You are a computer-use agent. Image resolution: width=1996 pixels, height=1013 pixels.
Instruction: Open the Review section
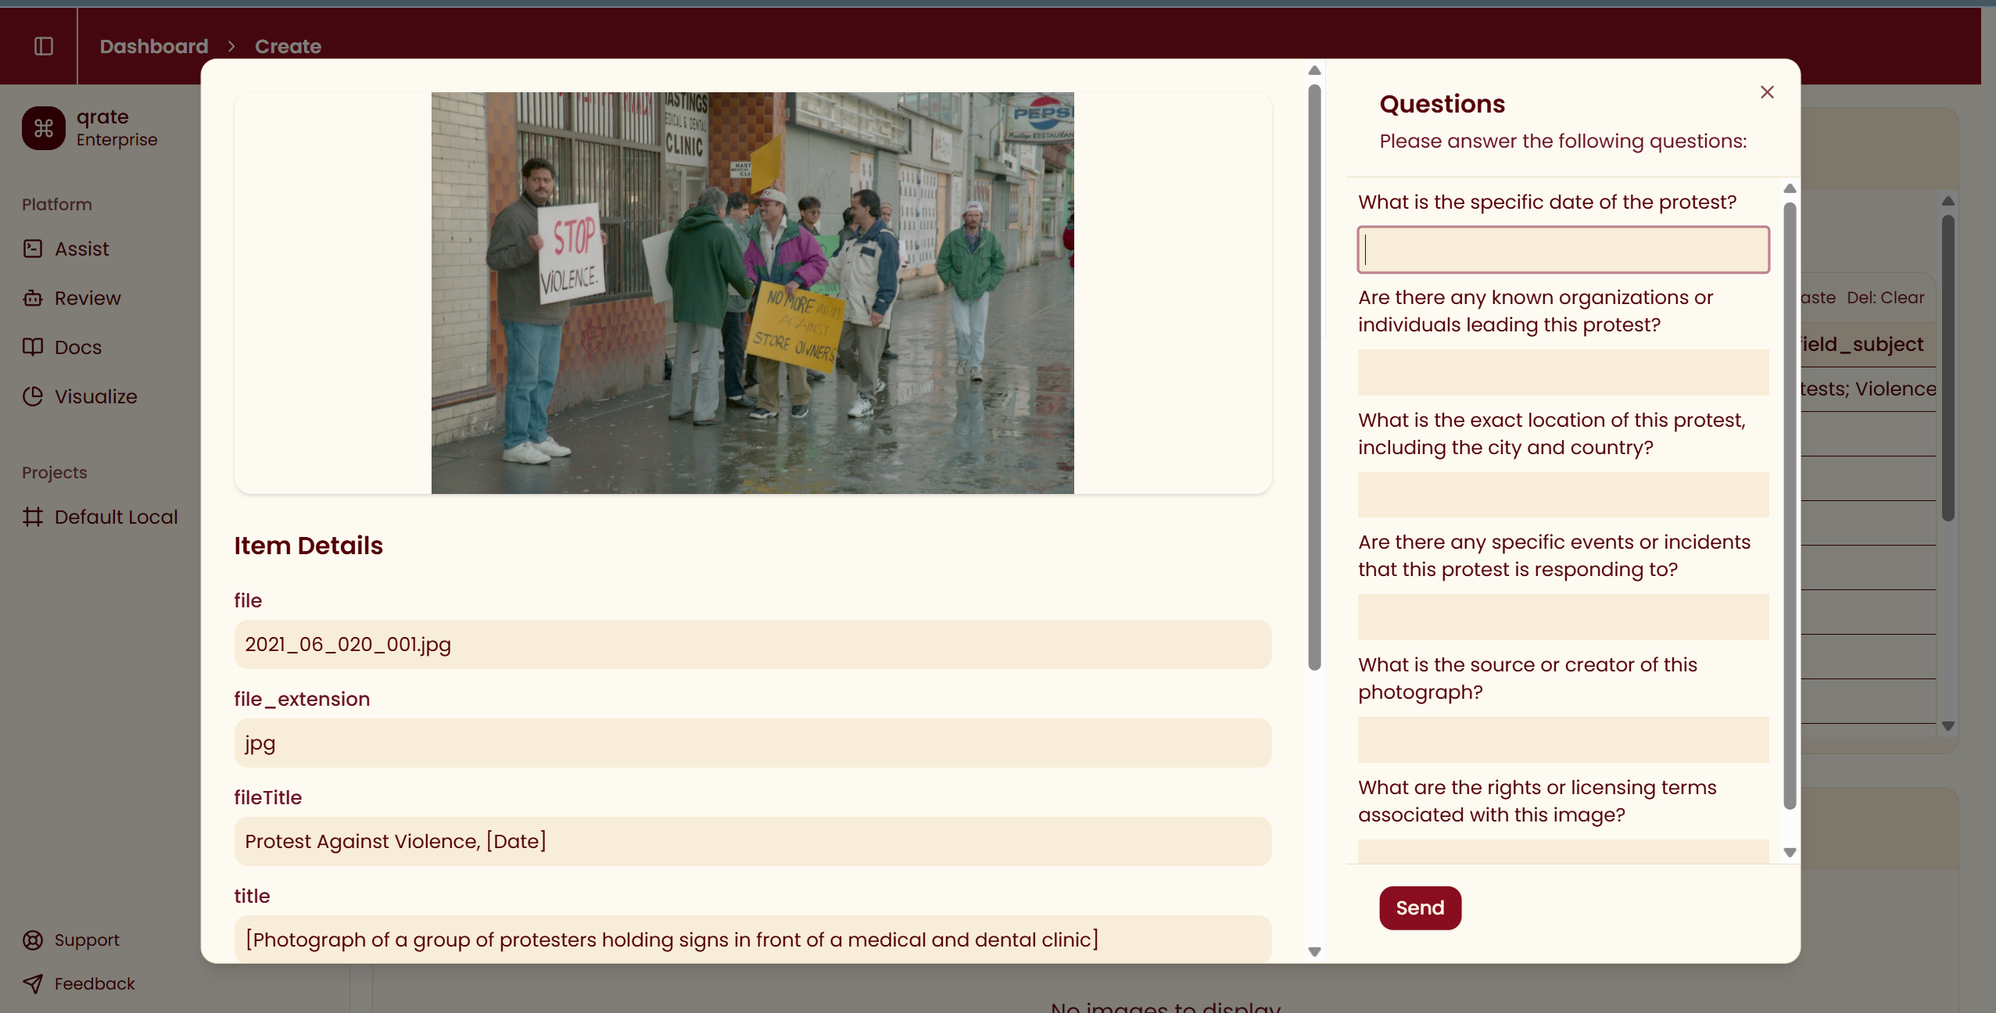tap(87, 298)
